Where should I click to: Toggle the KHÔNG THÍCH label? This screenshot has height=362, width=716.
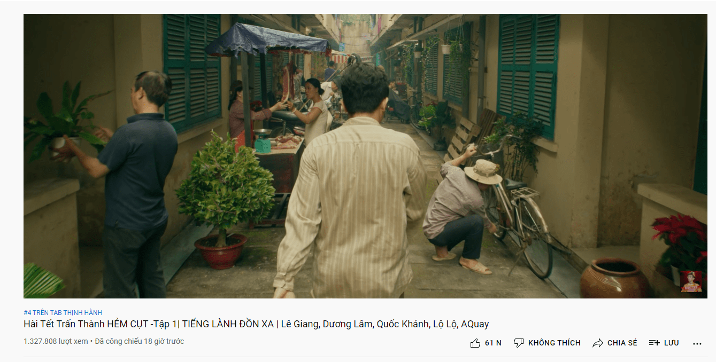click(554, 343)
